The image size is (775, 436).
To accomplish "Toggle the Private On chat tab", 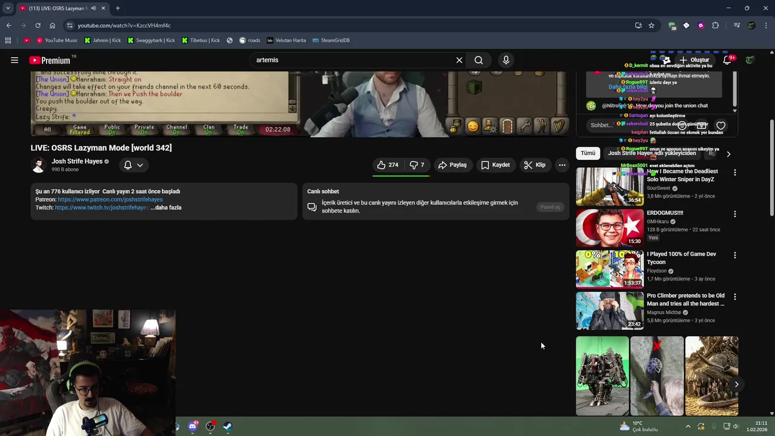I will 144,130.
